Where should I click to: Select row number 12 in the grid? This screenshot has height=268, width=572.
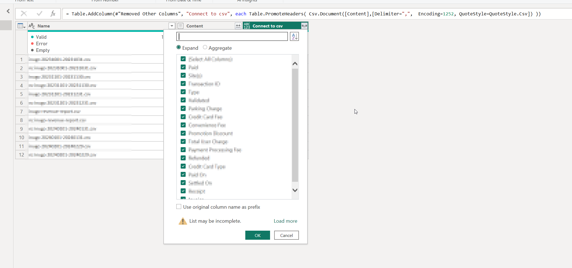click(21, 155)
